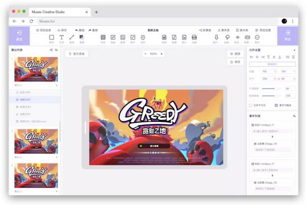Click the zoom in plus next to 100%
The image size is (307, 205).
point(161,54)
